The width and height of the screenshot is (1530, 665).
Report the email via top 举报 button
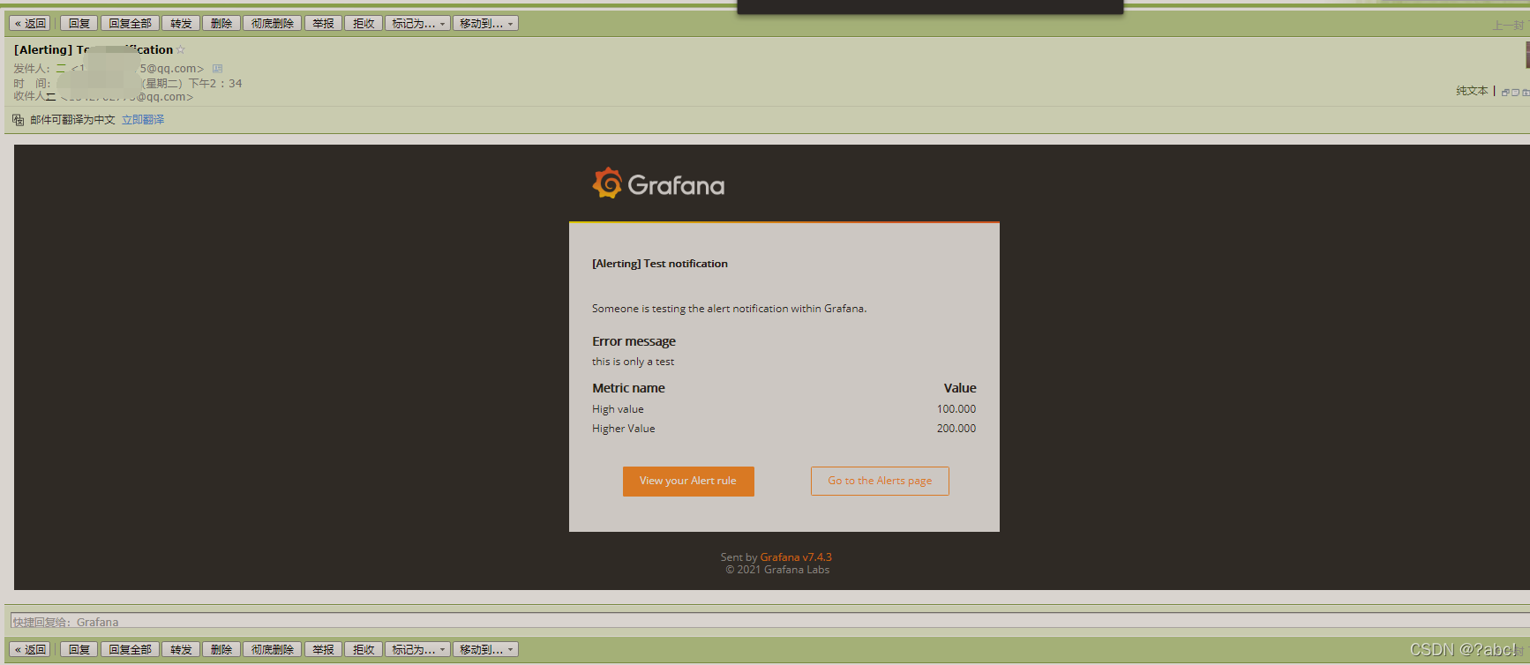coord(323,24)
